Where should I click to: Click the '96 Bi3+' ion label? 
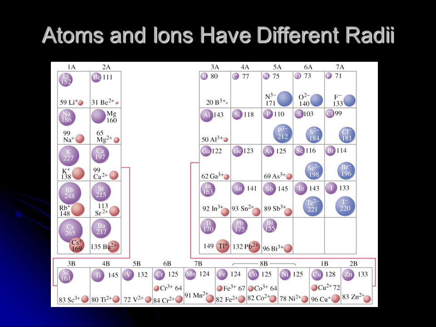coord(273,248)
